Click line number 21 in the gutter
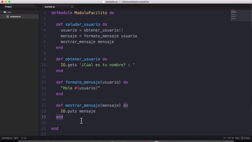The height and width of the screenshot is (142, 252). 44,128
